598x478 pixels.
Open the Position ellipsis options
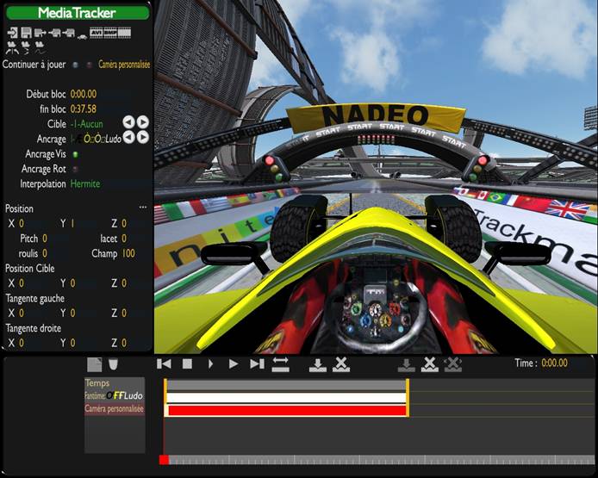click(143, 208)
